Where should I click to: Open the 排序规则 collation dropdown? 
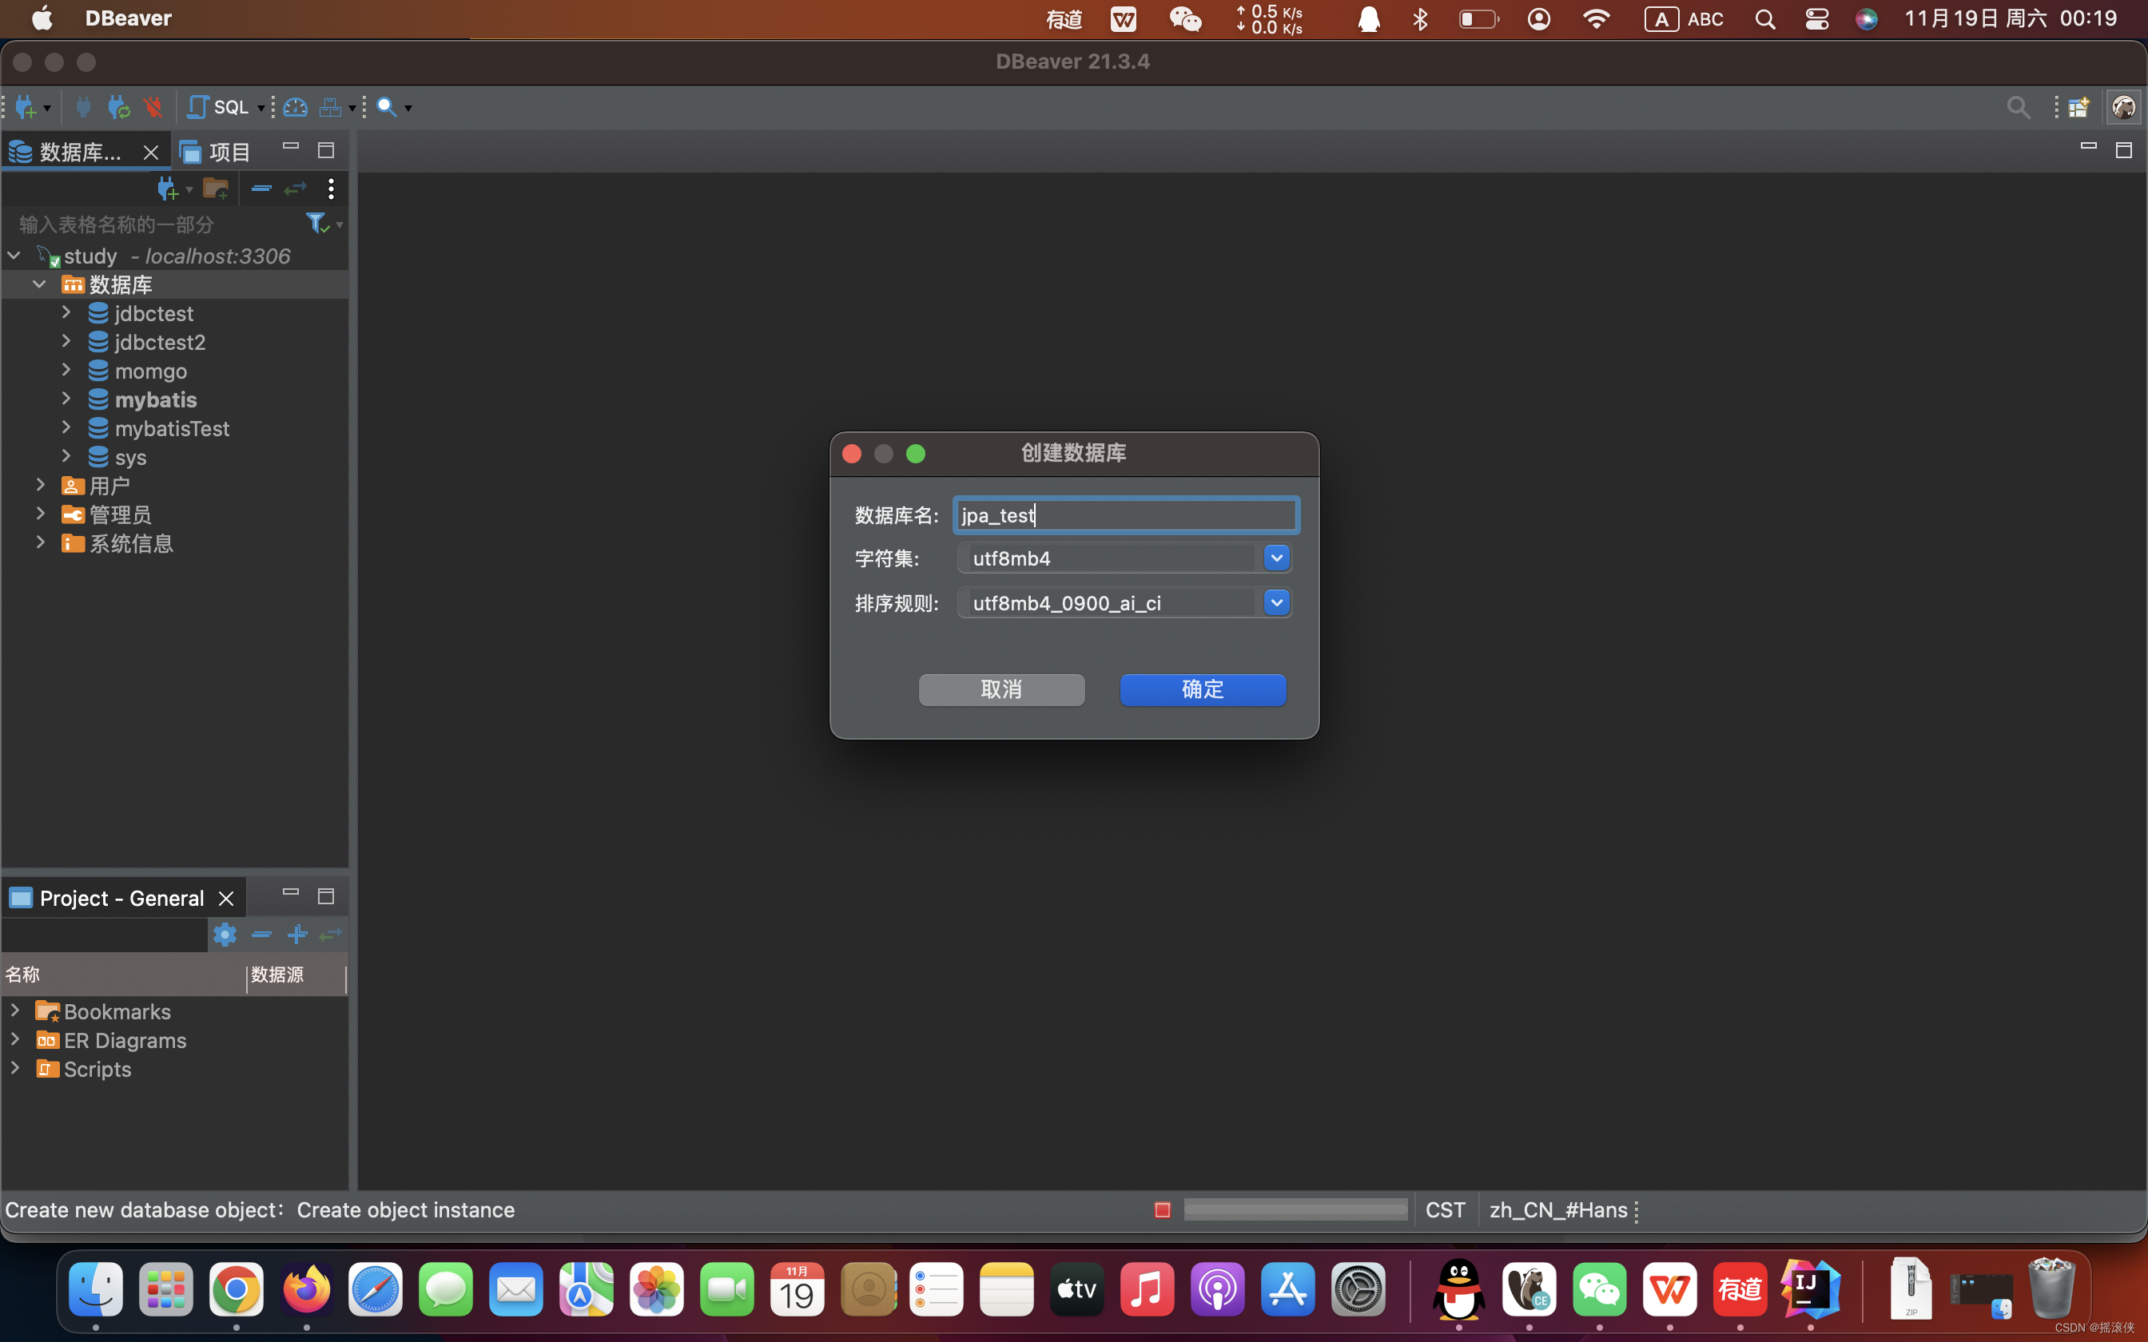1275,604
